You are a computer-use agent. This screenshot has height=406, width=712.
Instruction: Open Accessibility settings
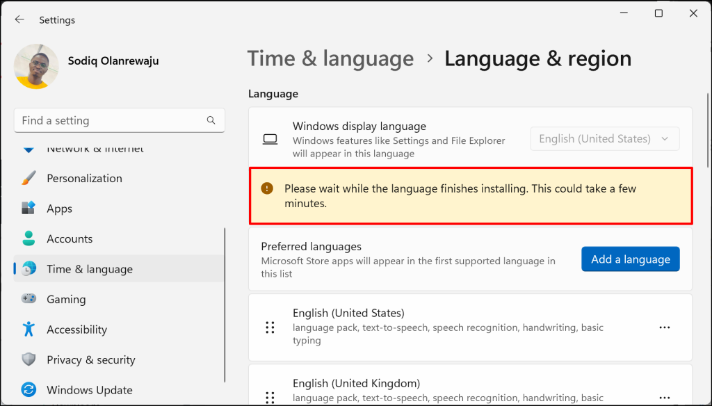119,330
